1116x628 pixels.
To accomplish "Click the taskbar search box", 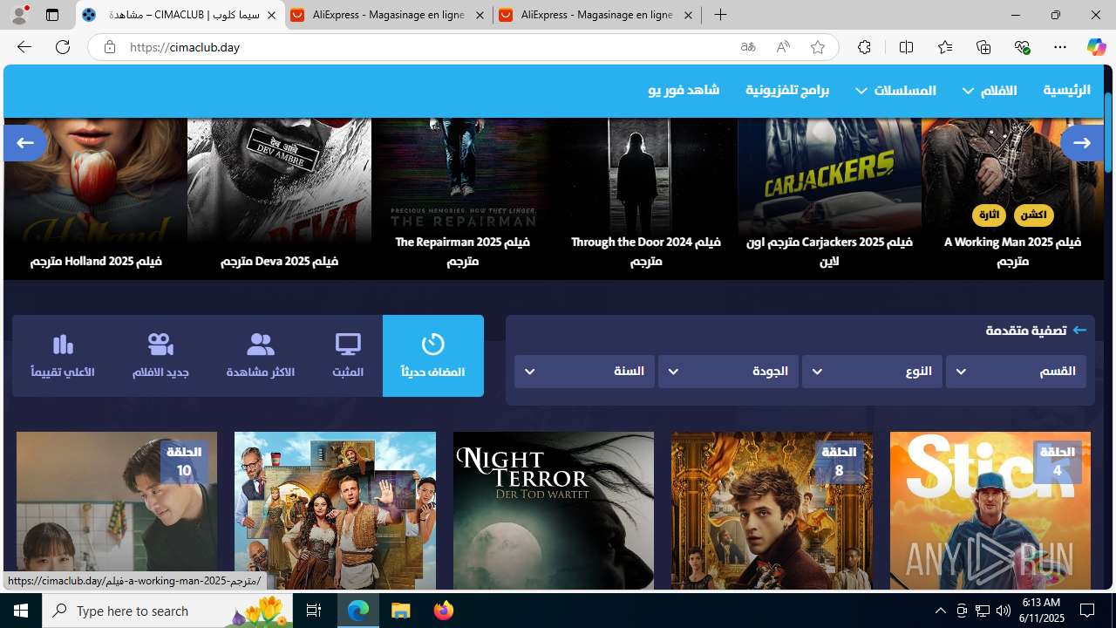I will [x=167, y=611].
